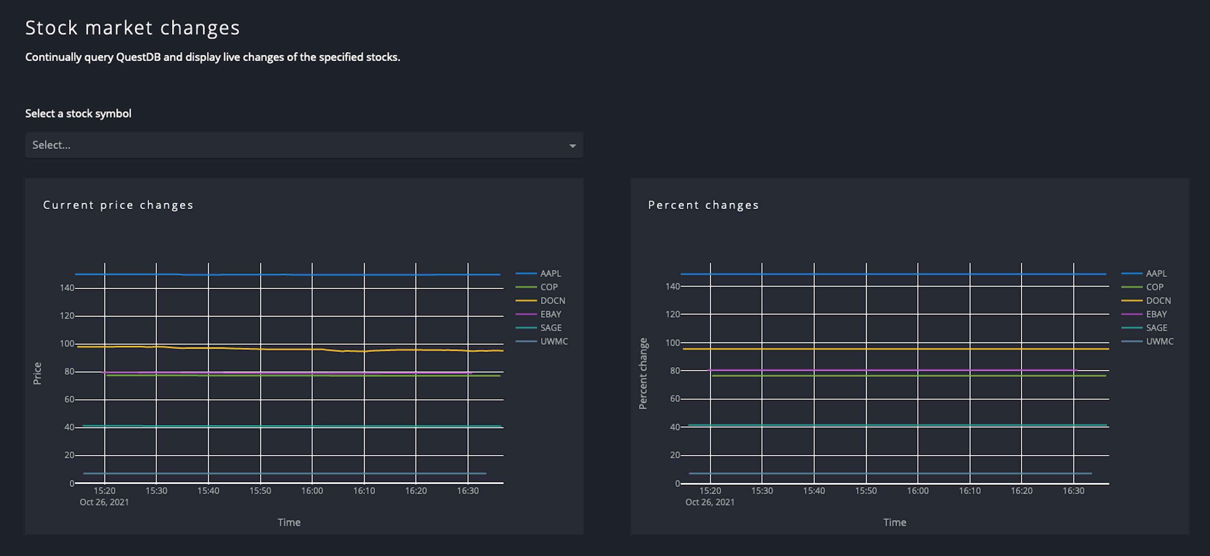Click the Stock market changes heading
Screen dimensions: 1210x556
pyautogui.click(x=132, y=27)
